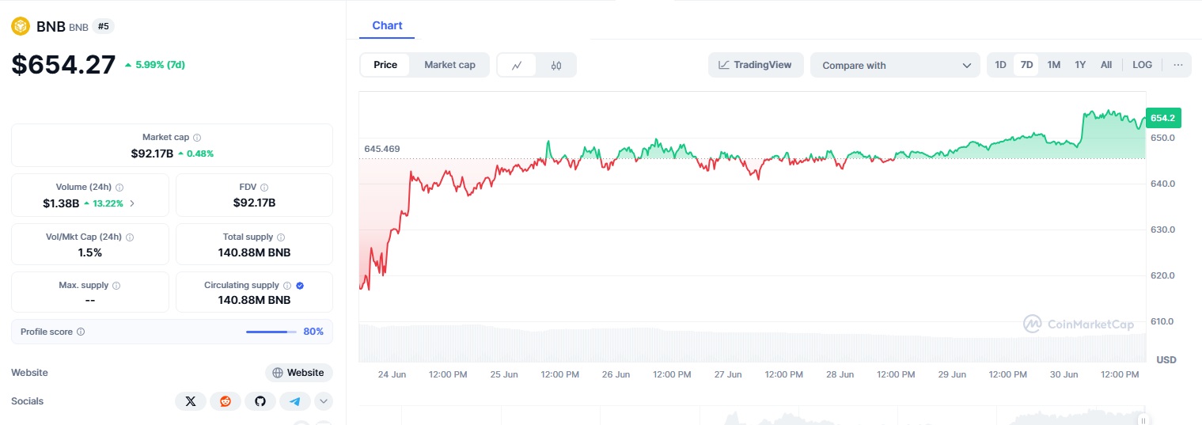The image size is (1202, 425).
Task: Select the 1M time range
Action: [x=1054, y=65]
